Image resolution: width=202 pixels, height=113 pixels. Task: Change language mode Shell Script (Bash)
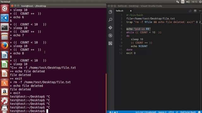coord(188,112)
